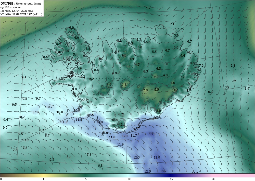Click the 7.2 value on the map
Image resolution: width=255 pixels, height=181 pixels.
[x=79, y=141]
